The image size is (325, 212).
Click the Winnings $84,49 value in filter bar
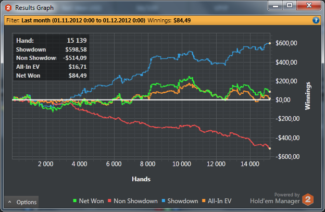point(182,20)
